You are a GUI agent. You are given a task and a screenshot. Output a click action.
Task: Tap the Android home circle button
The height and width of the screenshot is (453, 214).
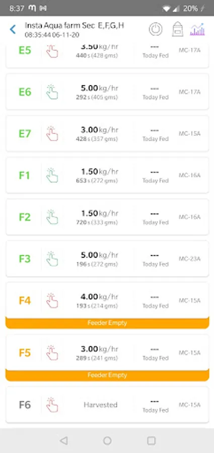(x=107, y=440)
